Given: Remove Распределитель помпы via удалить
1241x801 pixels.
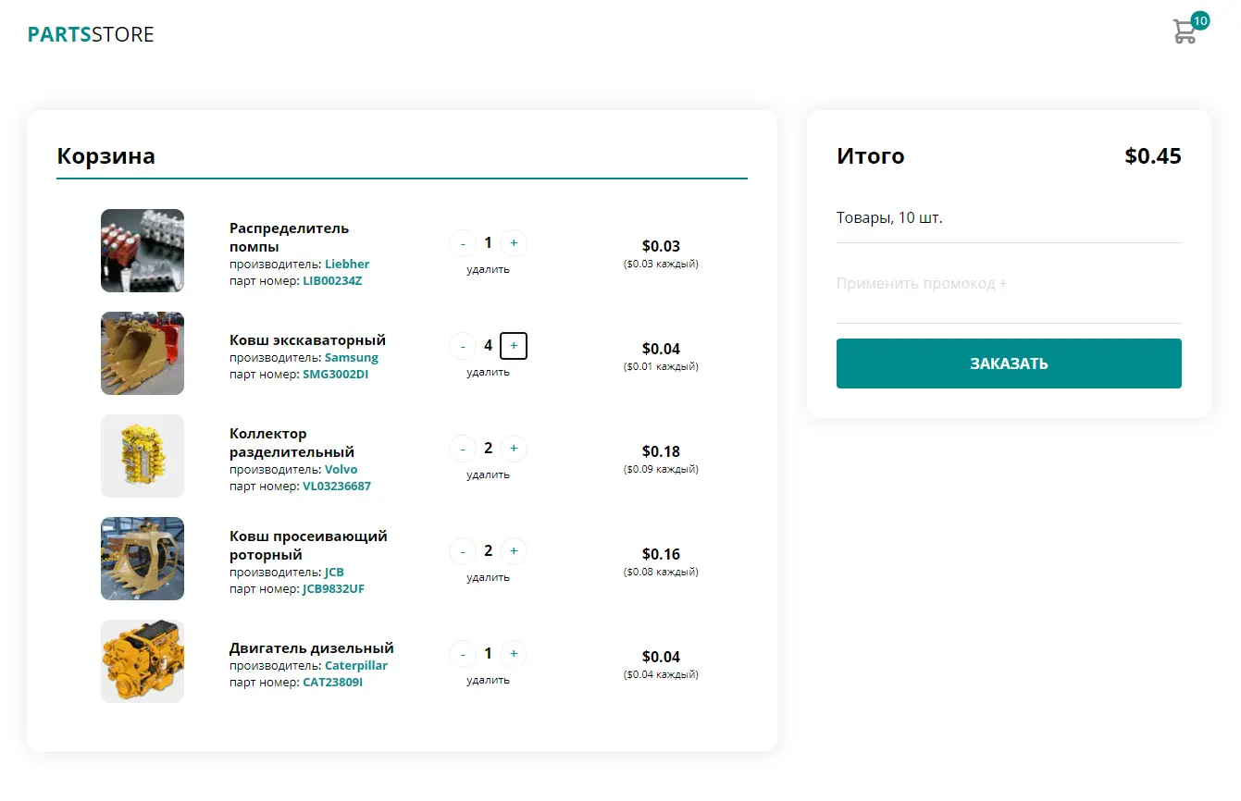Looking at the screenshot, I should [488, 269].
